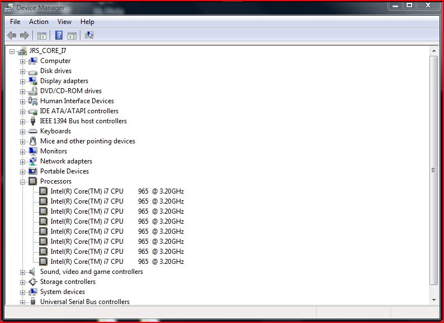Select the IEEE 1394 Bus host controllers label

click(83, 121)
